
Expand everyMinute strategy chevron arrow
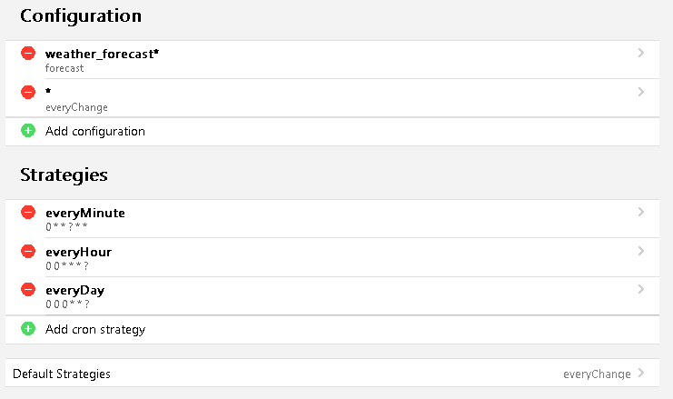tap(641, 212)
